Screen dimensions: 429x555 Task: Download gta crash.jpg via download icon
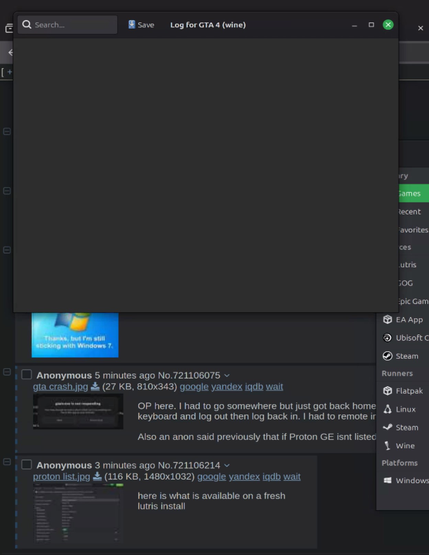pos(95,387)
